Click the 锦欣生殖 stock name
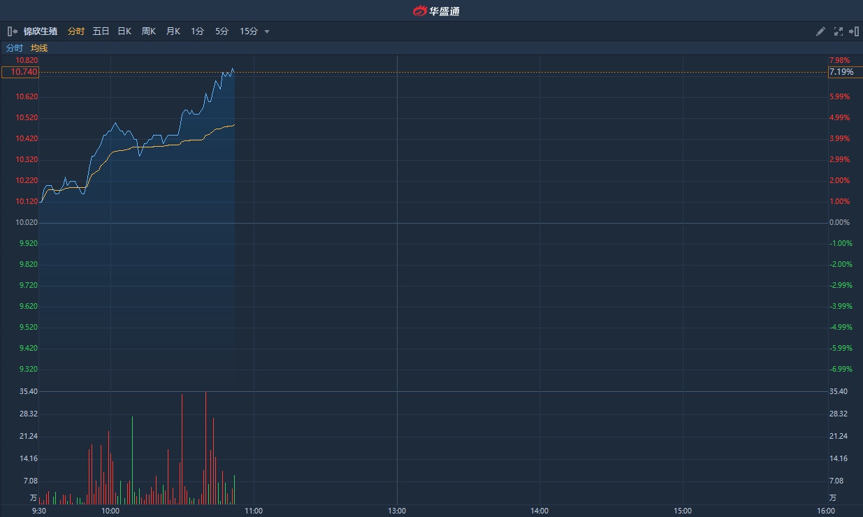863x517 pixels. pyautogui.click(x=41, y=31)
